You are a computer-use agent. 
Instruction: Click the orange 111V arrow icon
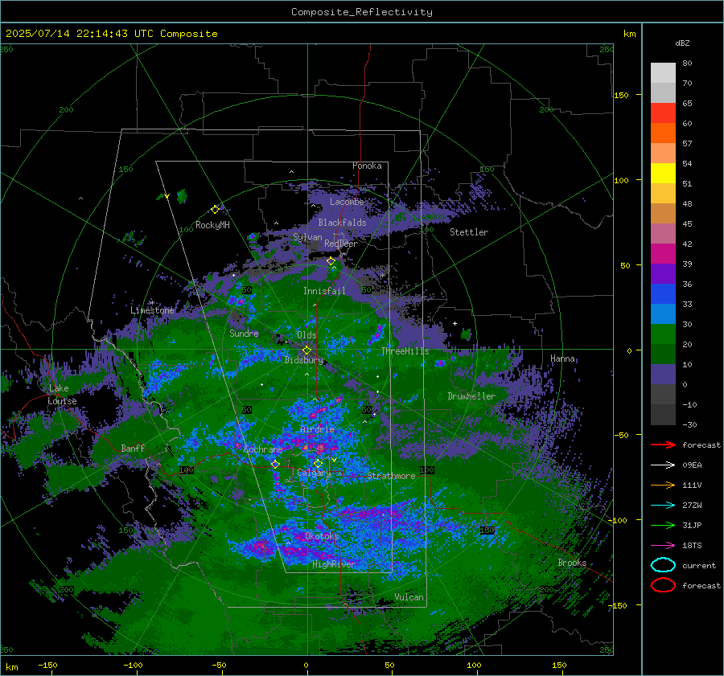coord(663,485)
